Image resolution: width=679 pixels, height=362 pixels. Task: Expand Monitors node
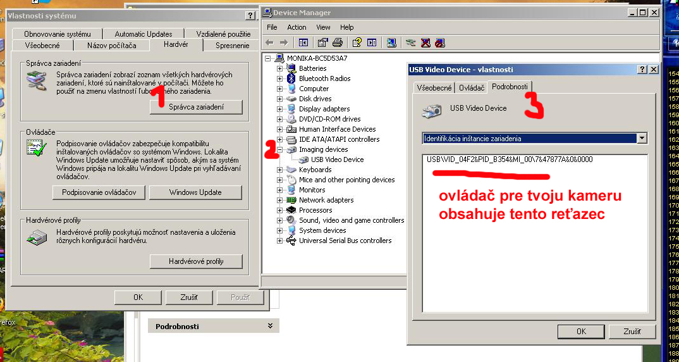tap(279, 190)
